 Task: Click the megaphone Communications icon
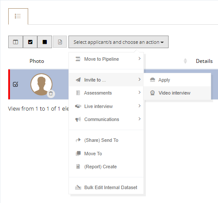[x=78, y=119]
